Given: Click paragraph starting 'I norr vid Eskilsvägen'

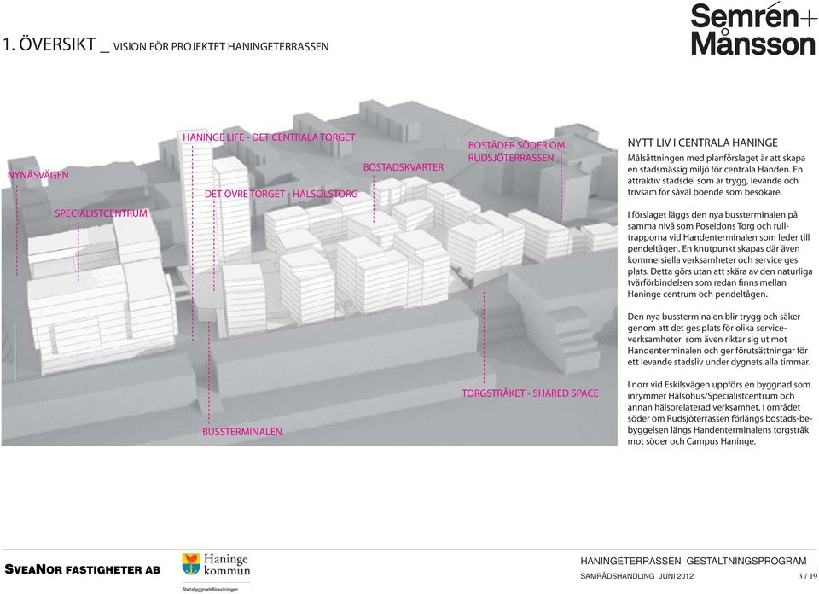Looking at the screenshot, I should 720,413.
